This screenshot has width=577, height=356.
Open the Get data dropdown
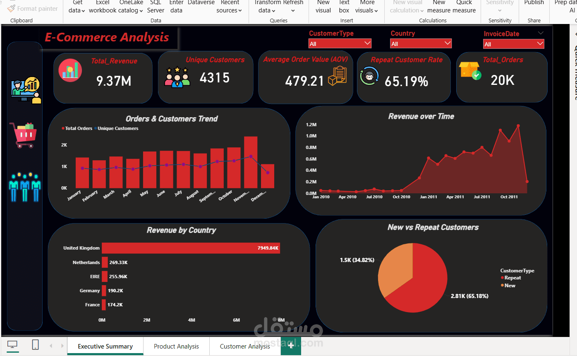[x=77, y=7]
